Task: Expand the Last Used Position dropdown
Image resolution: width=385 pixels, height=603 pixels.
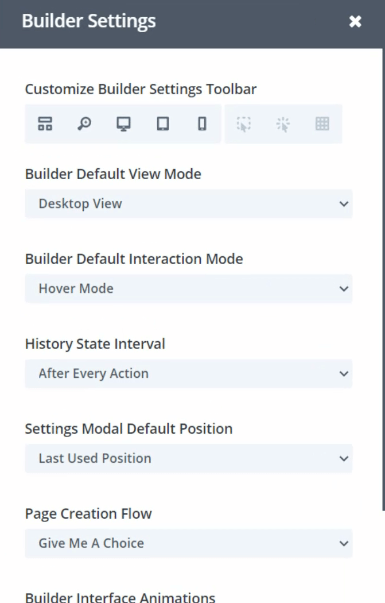Action: [188, 459]
